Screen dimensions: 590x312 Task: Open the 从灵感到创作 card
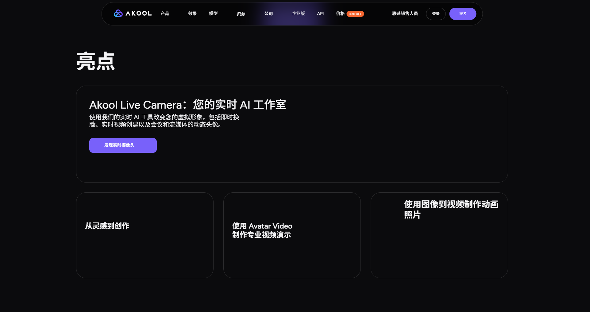pyautogui.click(x=145, y=235)
